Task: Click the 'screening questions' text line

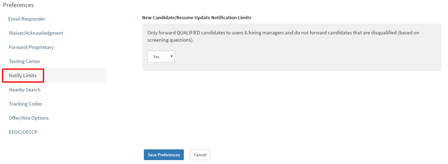Action: (x=171, y=40)
